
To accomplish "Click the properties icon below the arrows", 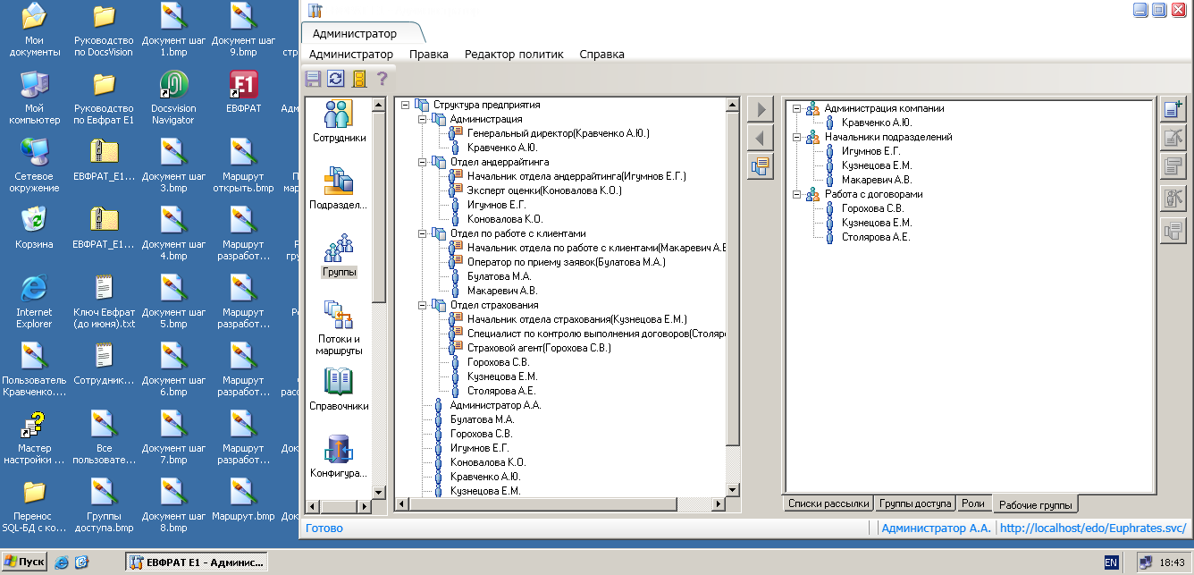I will 761,165.
